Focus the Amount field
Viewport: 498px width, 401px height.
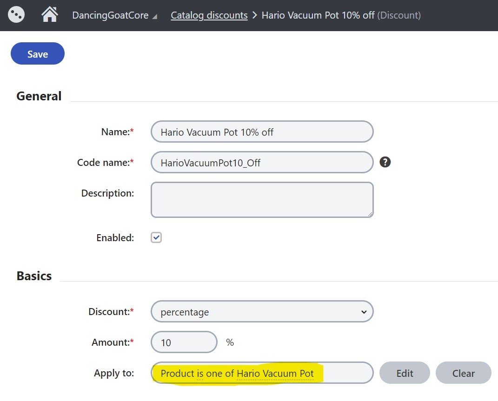tap(184, 342)
